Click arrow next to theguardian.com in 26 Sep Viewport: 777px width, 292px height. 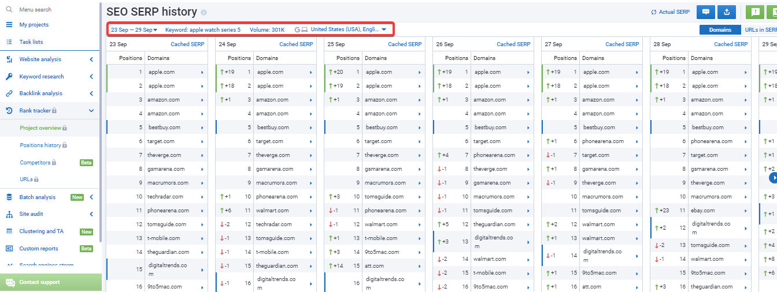coord(528,224)
